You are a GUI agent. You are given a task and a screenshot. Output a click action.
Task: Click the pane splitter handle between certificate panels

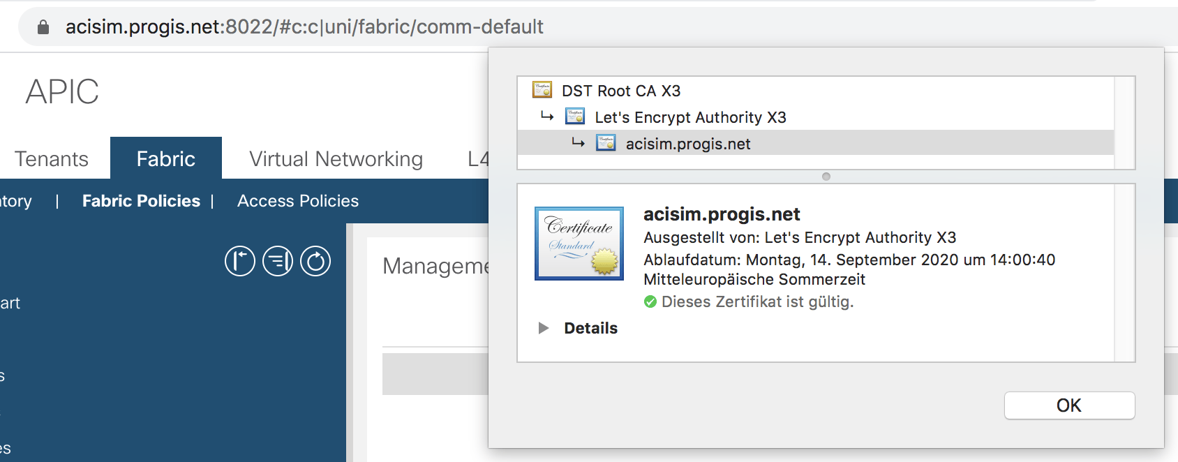pos(826,177)
